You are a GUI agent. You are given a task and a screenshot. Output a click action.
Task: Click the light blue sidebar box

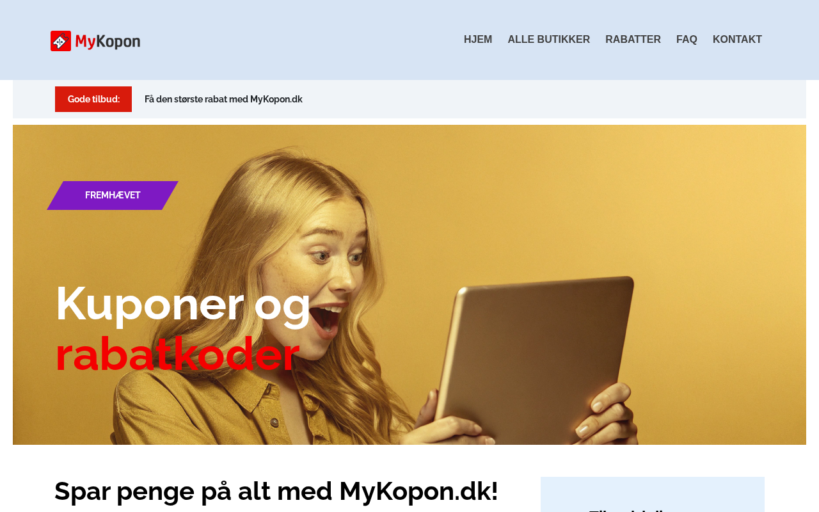(653, 494)
